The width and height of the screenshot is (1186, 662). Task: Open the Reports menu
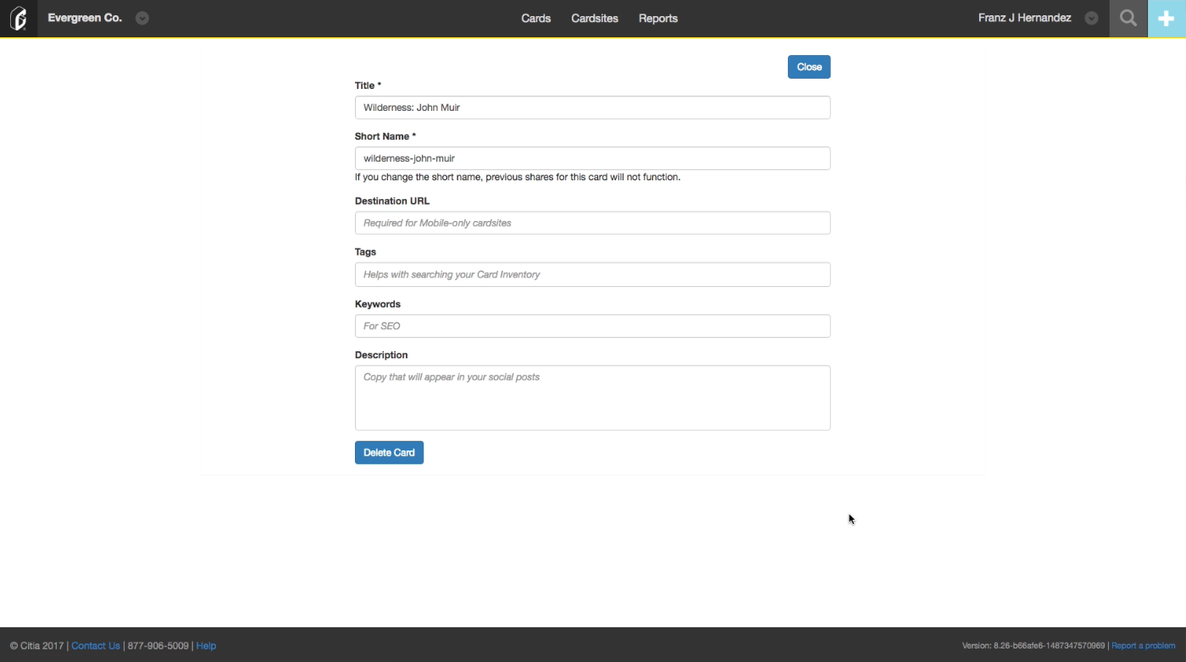[658, 18]
